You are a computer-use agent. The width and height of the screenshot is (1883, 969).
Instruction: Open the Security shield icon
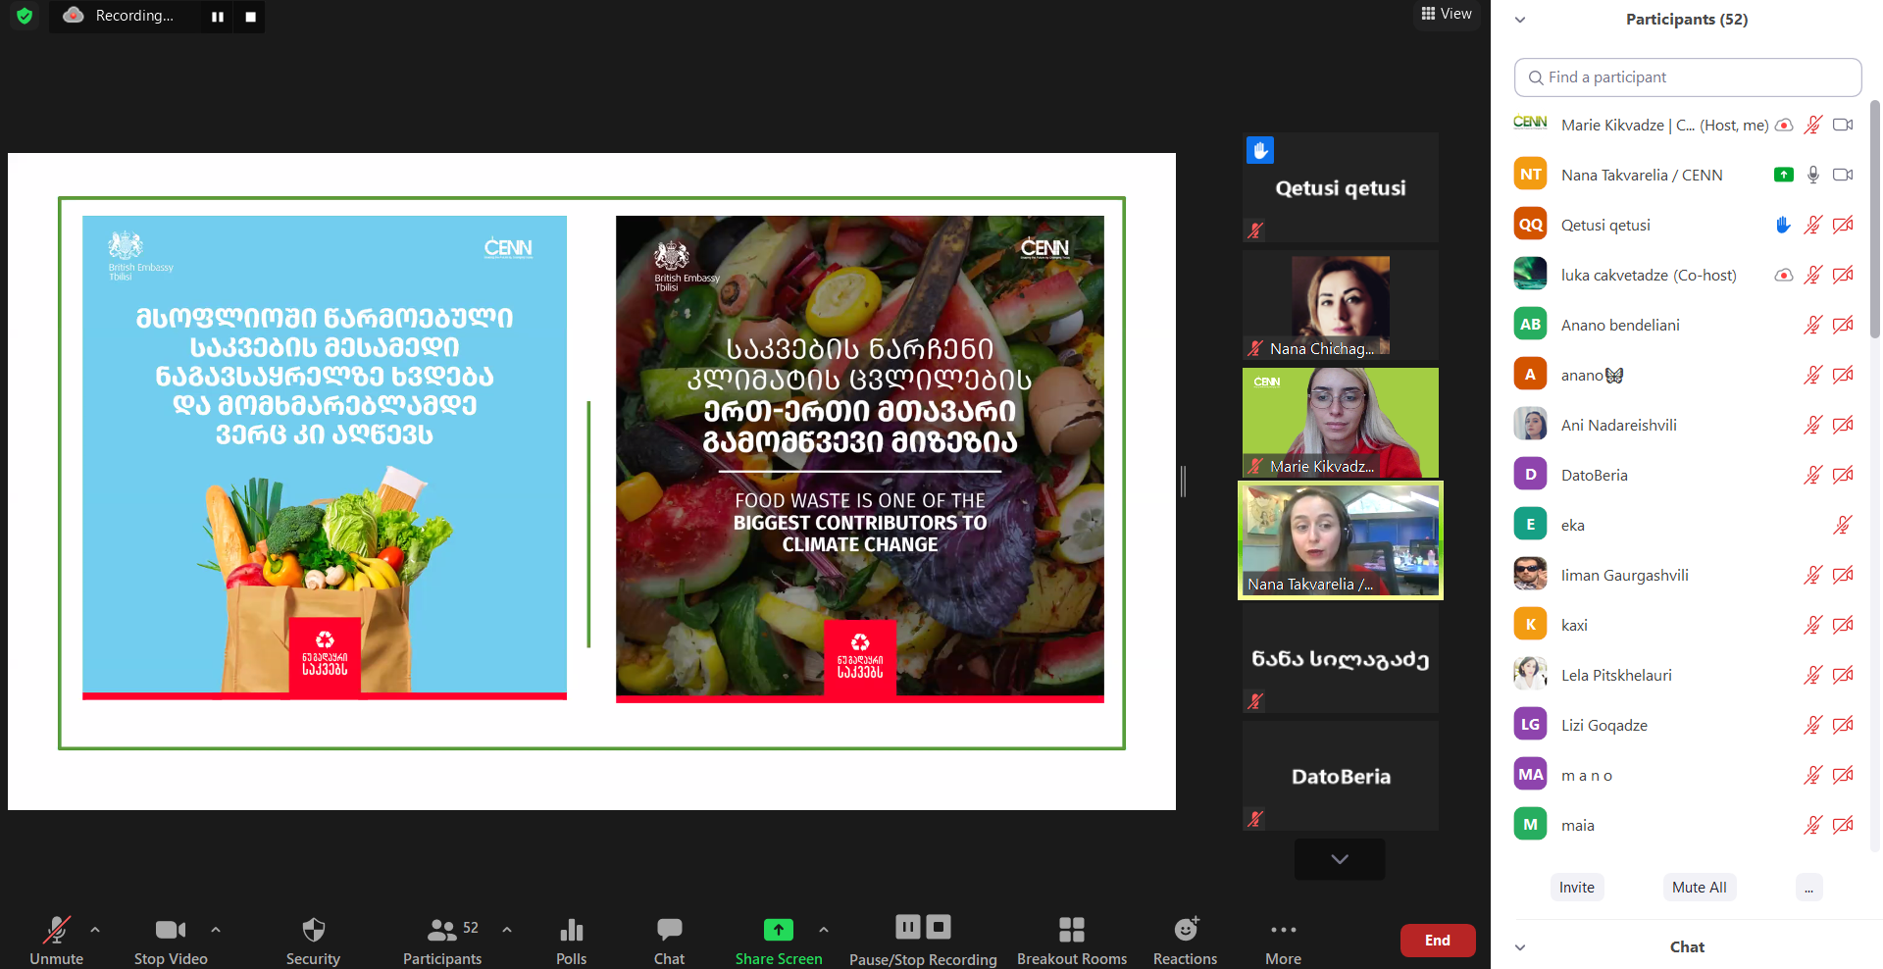click(313, 930)
